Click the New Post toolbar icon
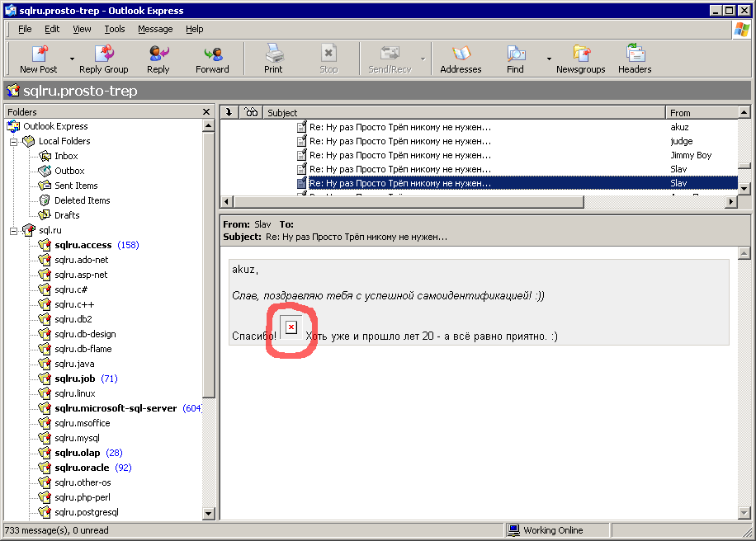Image resolution: width=756 pixels, height=541 pixels. pyautogui.click(x=38, y=54)
